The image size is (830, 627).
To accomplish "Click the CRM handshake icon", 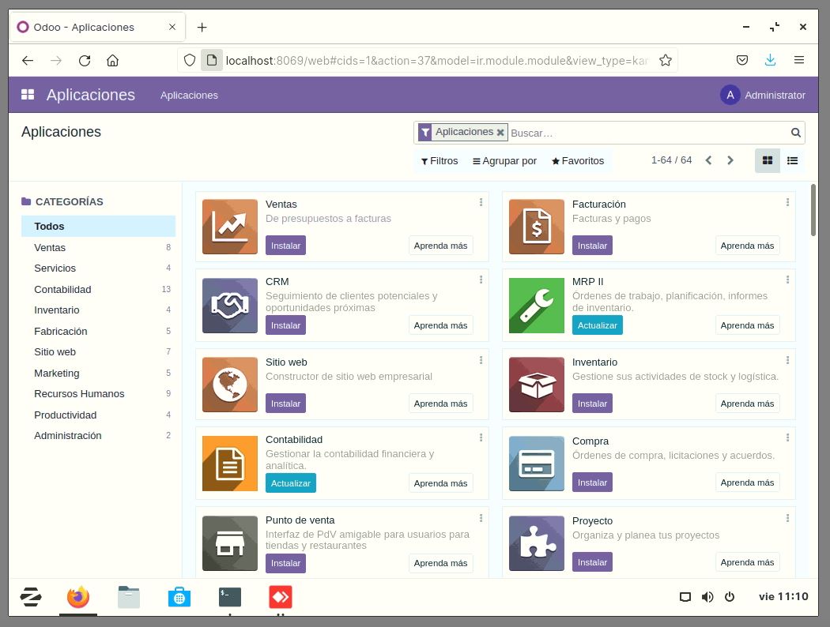I will 230,306.
